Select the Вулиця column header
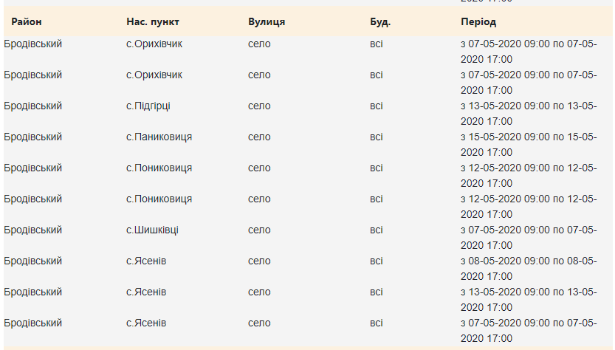The height and width of the screenshot is (350, 615). pos(267,22)
